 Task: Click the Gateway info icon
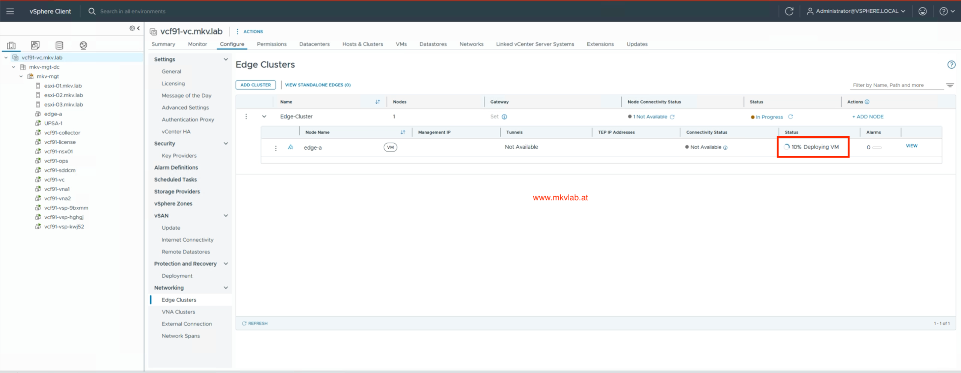coord(504,117)
